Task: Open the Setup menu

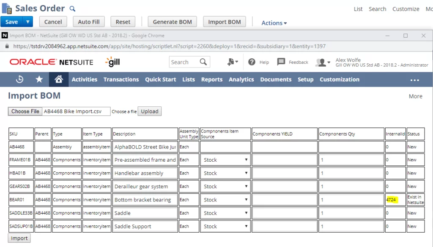Action: click(305, 79)
